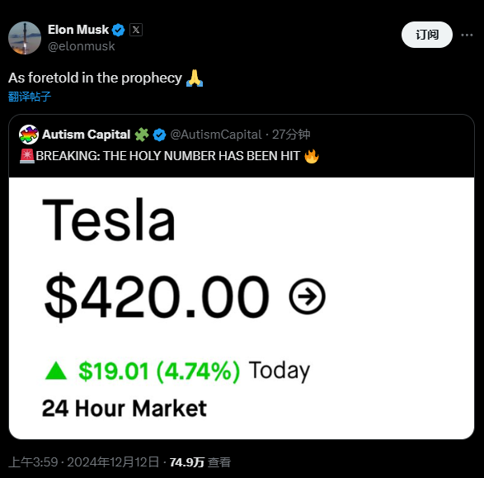Click the X affiliation badge beside Elon Musk
This screenshot has width=484, height=478.
coord(136,30)
